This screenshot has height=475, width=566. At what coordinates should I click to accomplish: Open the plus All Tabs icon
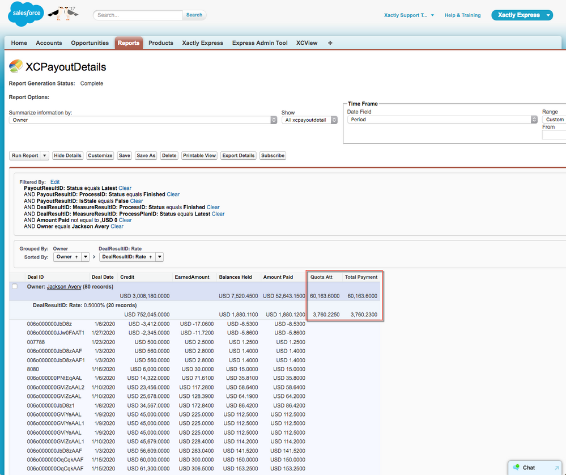click(x=330, y=43)
